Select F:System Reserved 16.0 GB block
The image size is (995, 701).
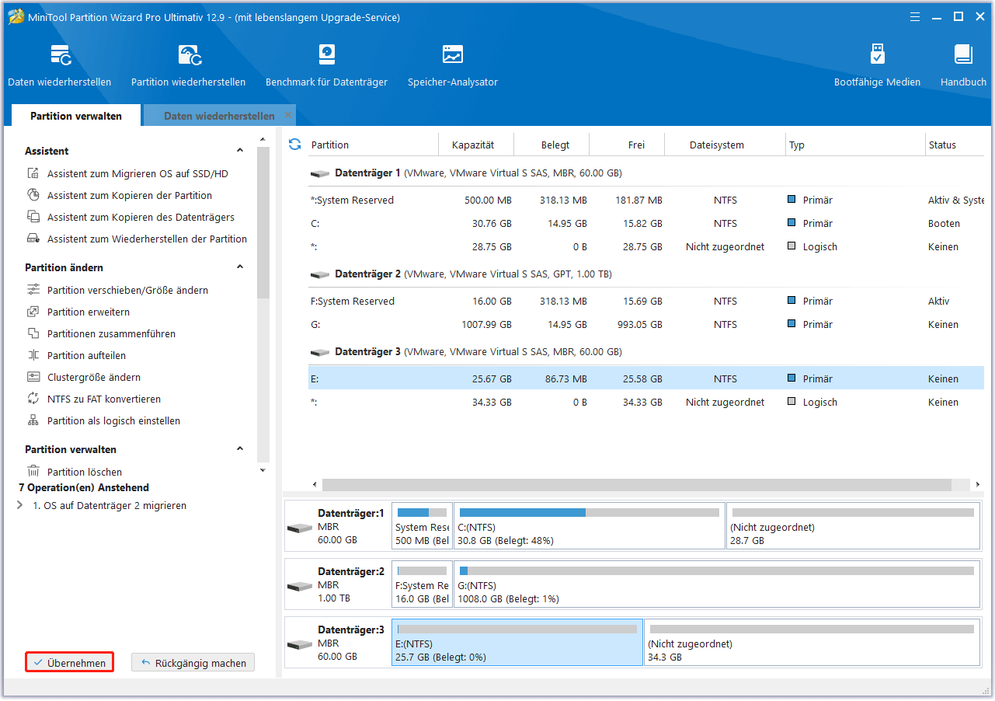point(422,584)
